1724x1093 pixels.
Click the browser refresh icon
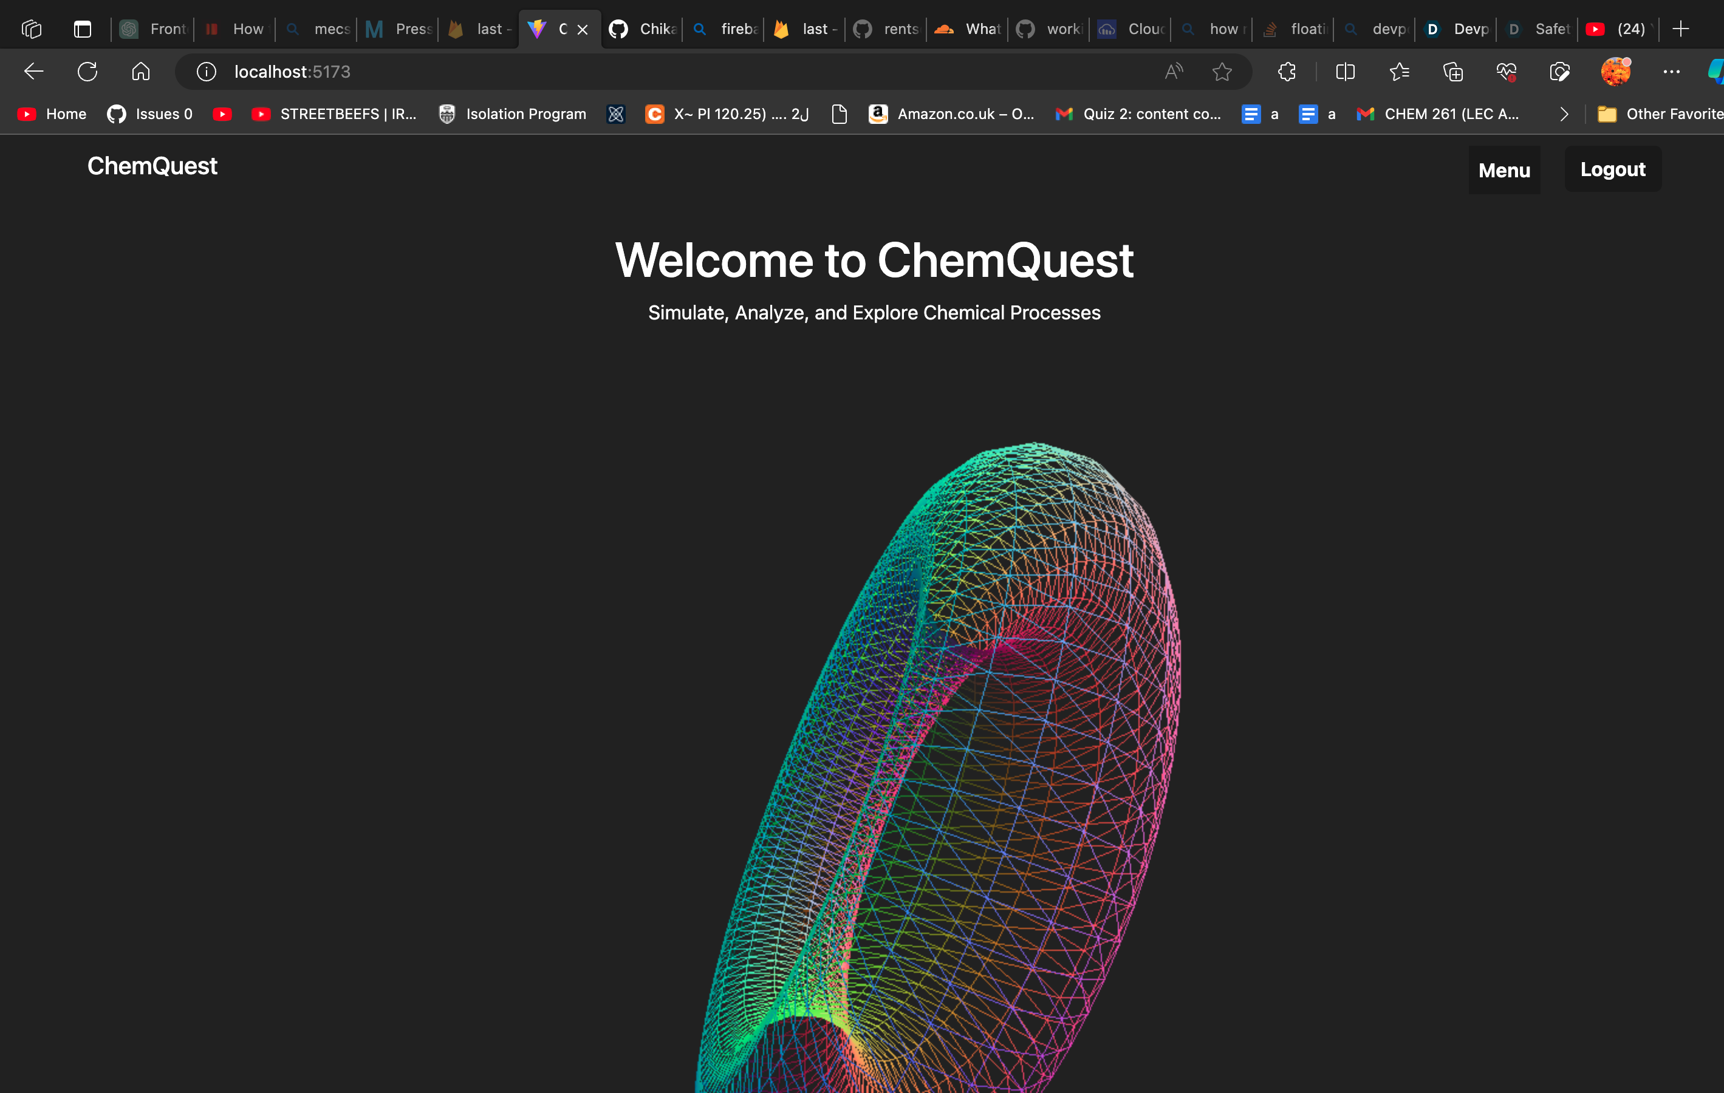pyautogui.click(x=87, y=72)
